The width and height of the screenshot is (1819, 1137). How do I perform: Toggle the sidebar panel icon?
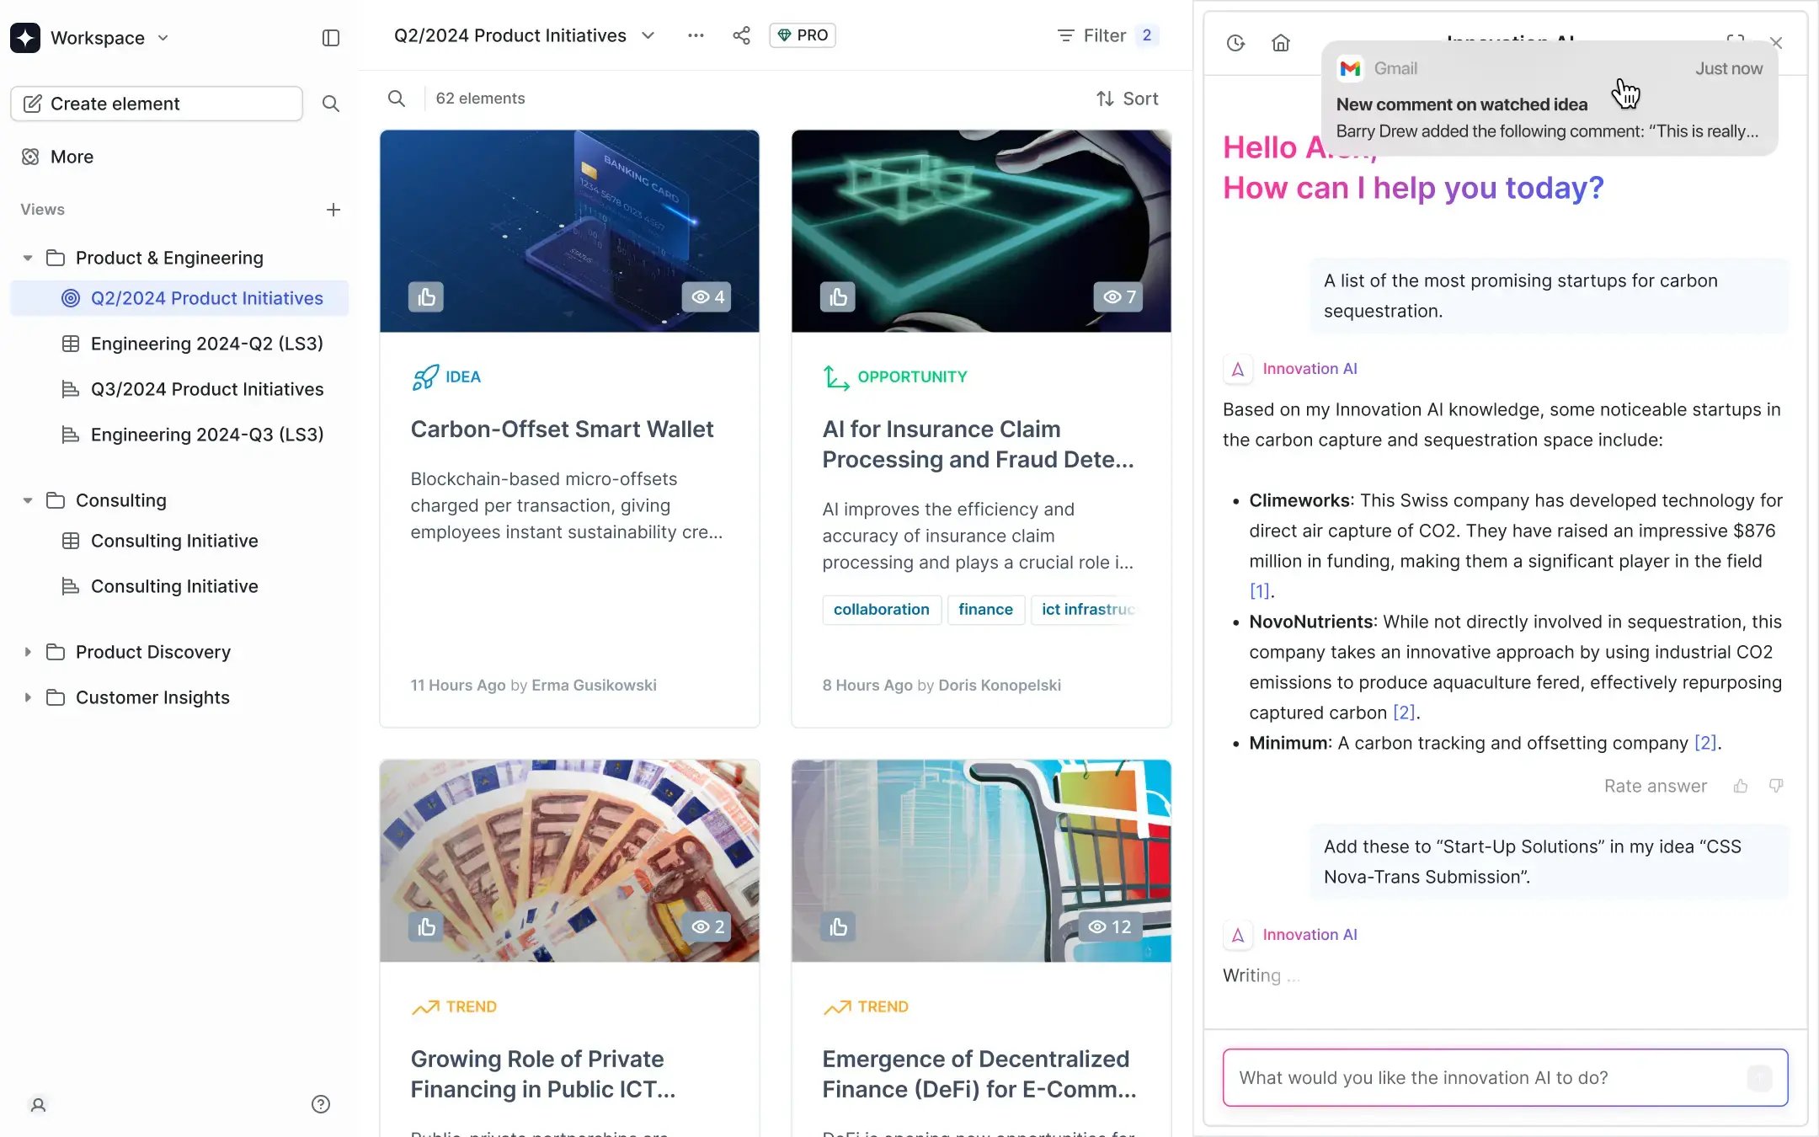click(x=331, y=38)
